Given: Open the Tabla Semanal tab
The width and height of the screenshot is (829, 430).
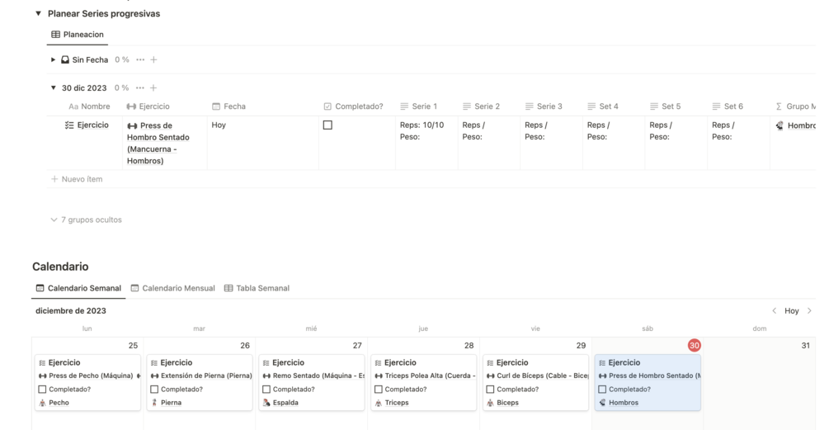Looking at the screenshot, I should point(257,288).
